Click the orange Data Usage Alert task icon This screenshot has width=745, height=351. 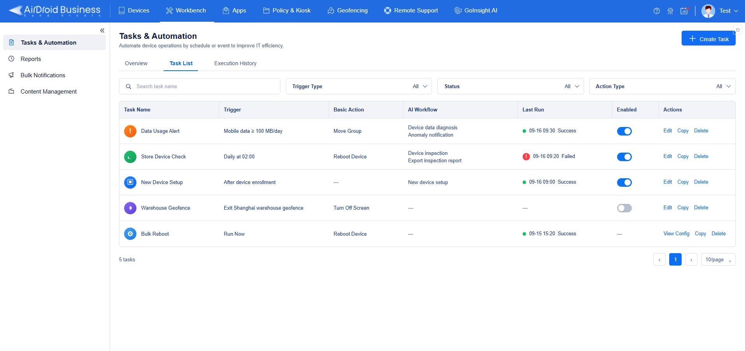click(x=130, y=131)
